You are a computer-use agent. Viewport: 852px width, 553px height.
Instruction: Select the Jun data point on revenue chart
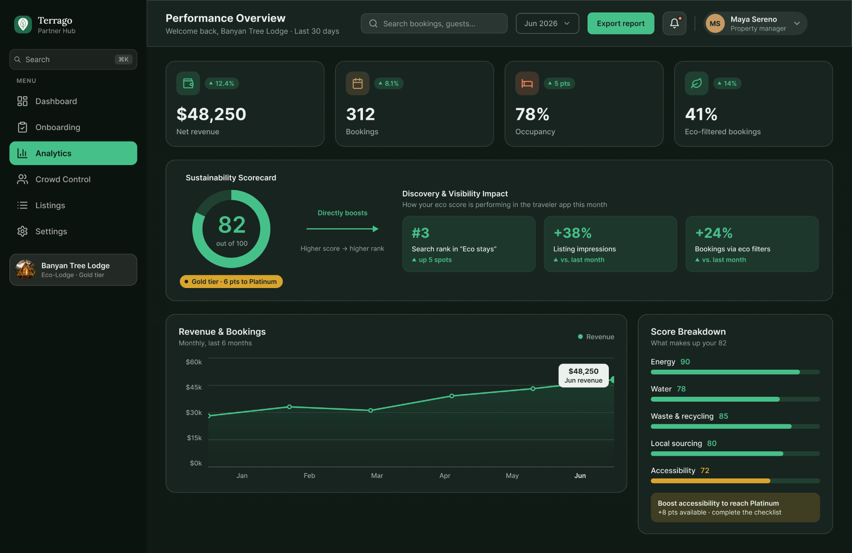coord(612,379)
